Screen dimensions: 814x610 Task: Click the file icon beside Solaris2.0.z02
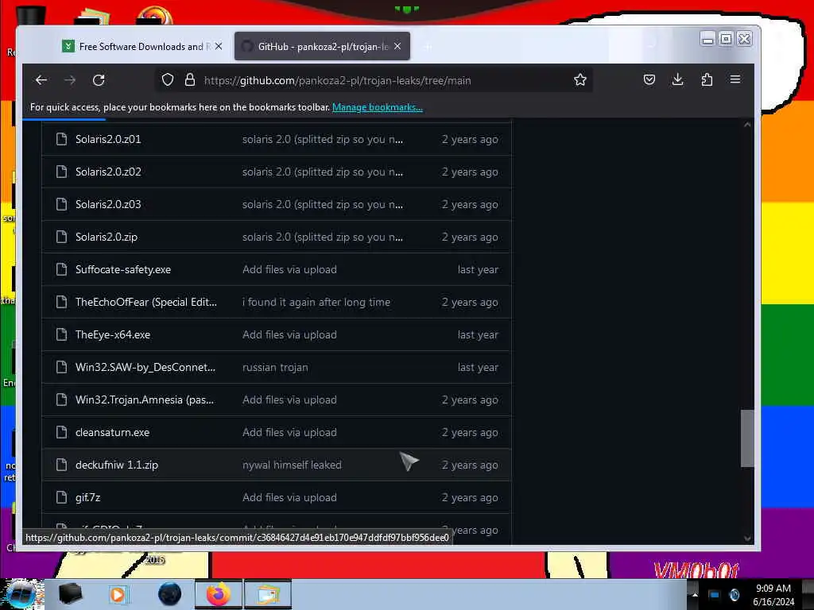(61, 172)
